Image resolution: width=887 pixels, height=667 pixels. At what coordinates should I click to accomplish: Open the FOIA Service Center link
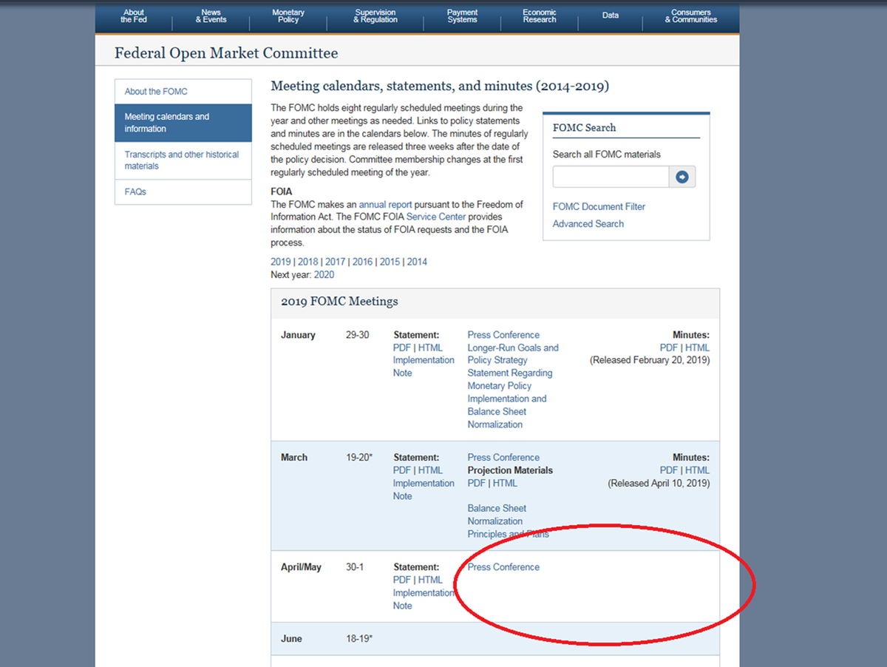pyautogui.click(x=436, y=217)
